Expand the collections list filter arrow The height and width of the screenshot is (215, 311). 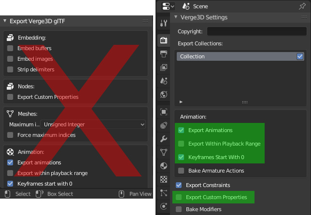point(181,102)
